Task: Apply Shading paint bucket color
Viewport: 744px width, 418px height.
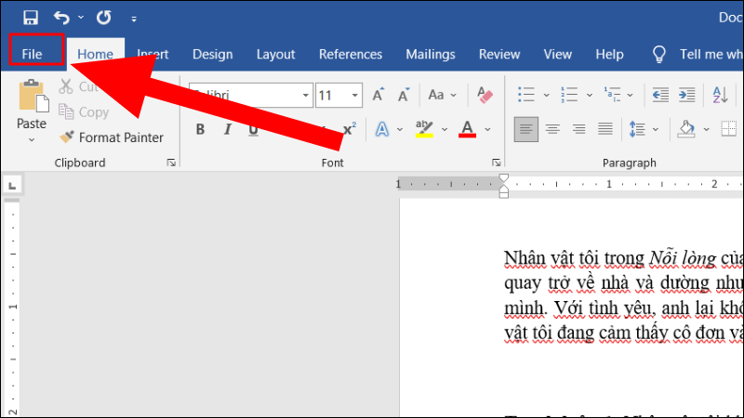Action: click(686, 129)
